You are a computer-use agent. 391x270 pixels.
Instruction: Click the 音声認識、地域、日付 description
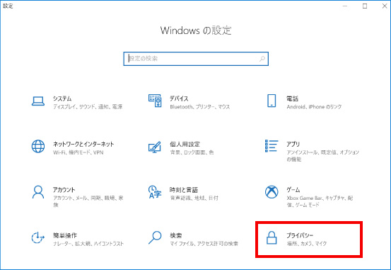click(x=194, y=198)
